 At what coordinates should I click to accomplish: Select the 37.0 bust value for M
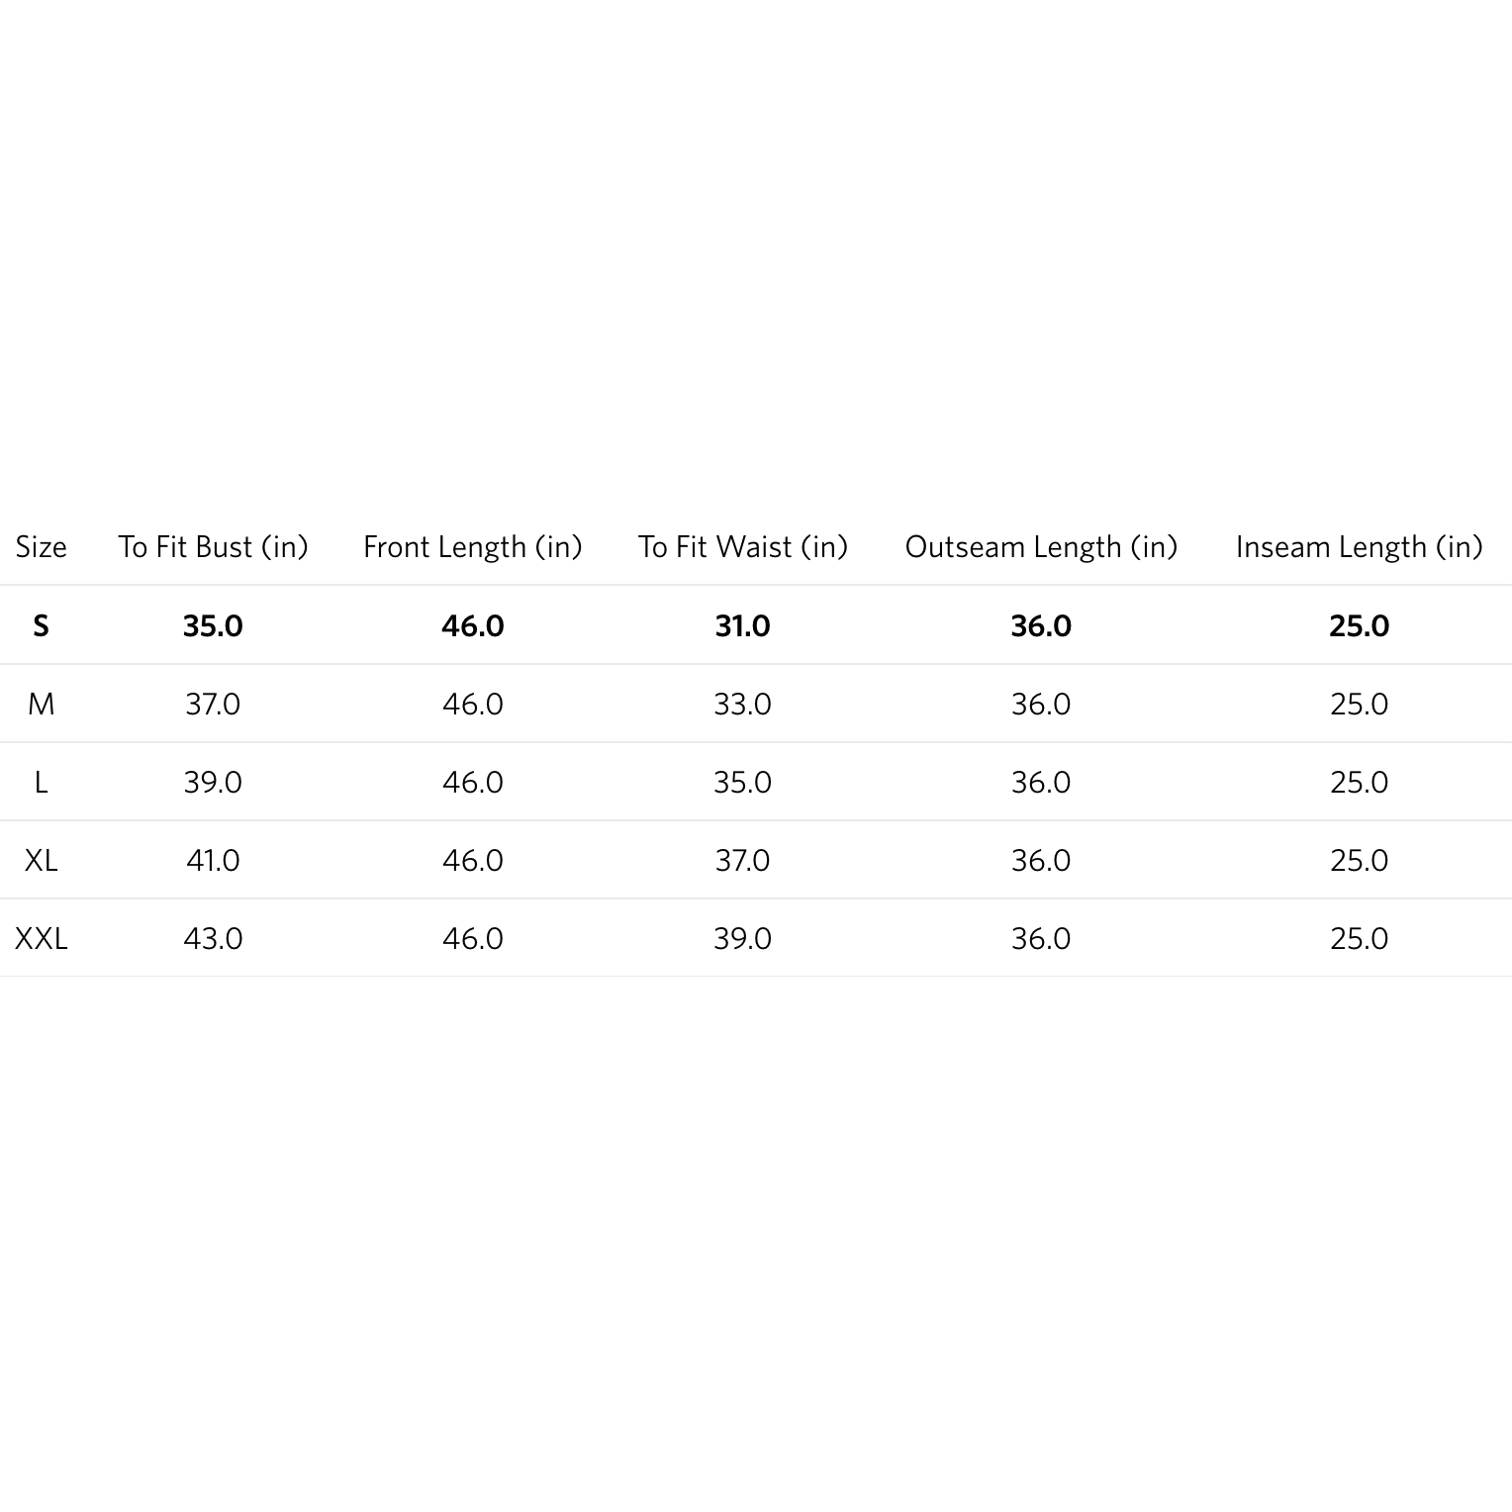tap(213, 704)
